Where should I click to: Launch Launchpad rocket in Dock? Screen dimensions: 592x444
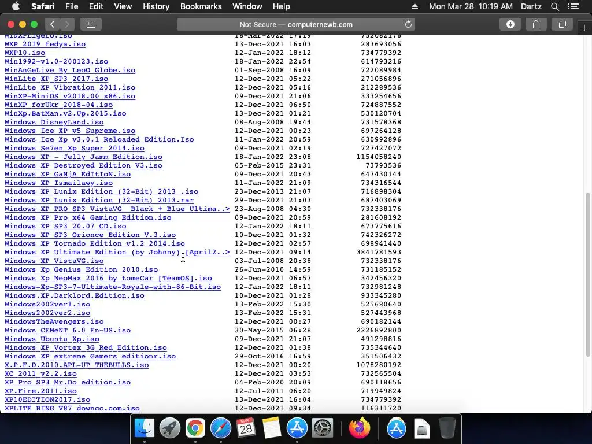pyautogui.click(x=170, y=428)
